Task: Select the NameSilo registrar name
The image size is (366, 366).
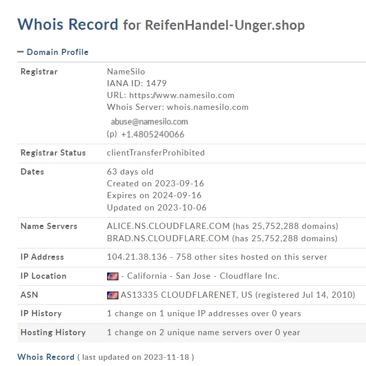Action: click(x=126, y=71)
